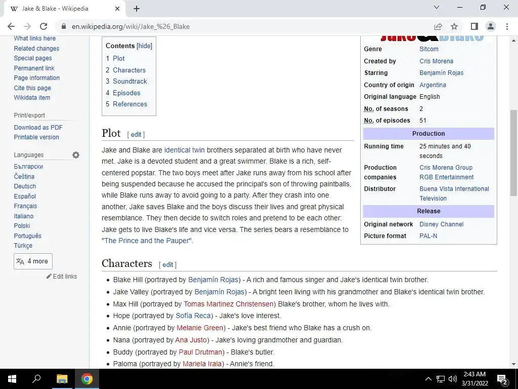This screenshot has width=518, height=389.
Task: Switch to Español language version
Action: pos(25,196)
